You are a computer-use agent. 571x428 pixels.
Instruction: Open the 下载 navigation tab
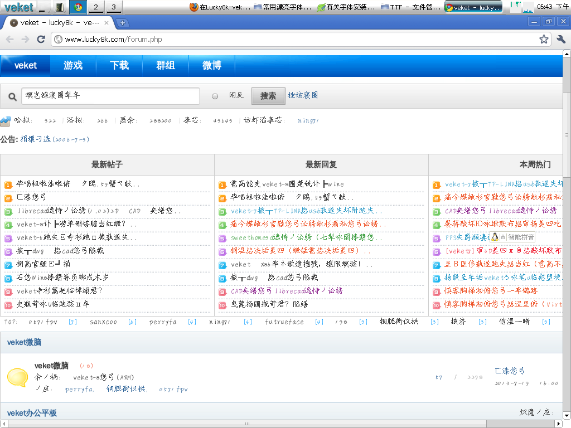(119, 66)
